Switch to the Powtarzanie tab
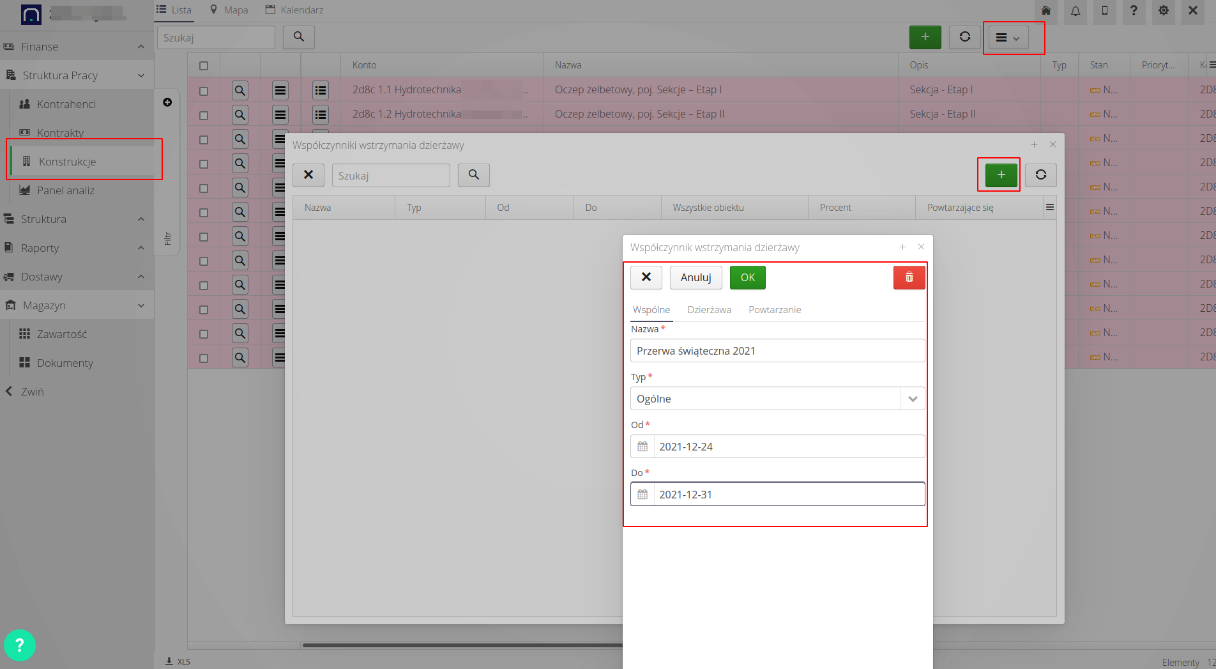 click(x=774, y=310)
